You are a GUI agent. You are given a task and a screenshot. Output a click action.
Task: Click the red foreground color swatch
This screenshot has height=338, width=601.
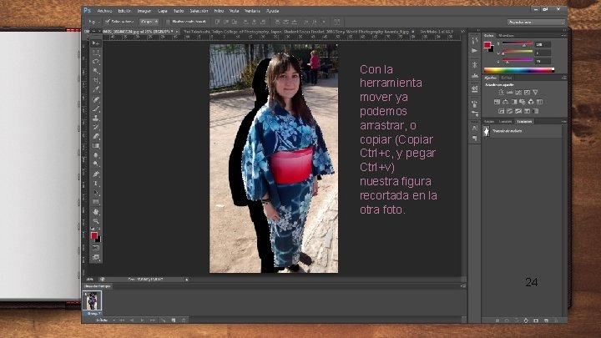click(x=93, y=235)
